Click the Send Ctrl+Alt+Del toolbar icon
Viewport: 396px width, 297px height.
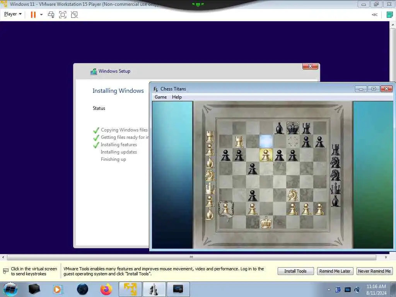coord(51,15)
